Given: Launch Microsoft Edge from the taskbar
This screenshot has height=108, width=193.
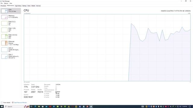Looking at the screenshot, I should click(35, 106).
